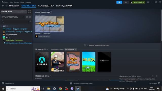
Task: Open Viber from the taskbar
Action: click(72, 89)
